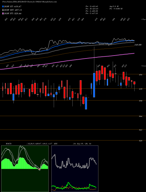This screenshot has width=146, height=192.
Task: Open the green MACD histogram panel
Action: coord(25,169)
